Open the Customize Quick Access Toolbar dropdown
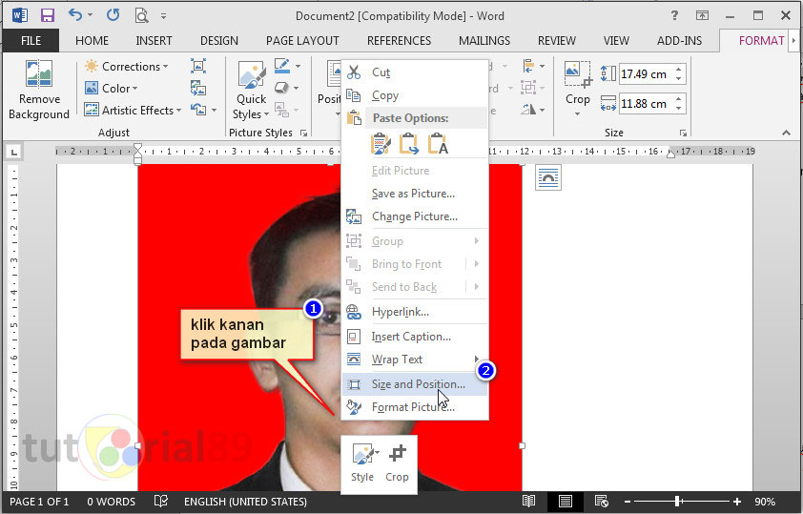803x514 pixels. [163, 16]
